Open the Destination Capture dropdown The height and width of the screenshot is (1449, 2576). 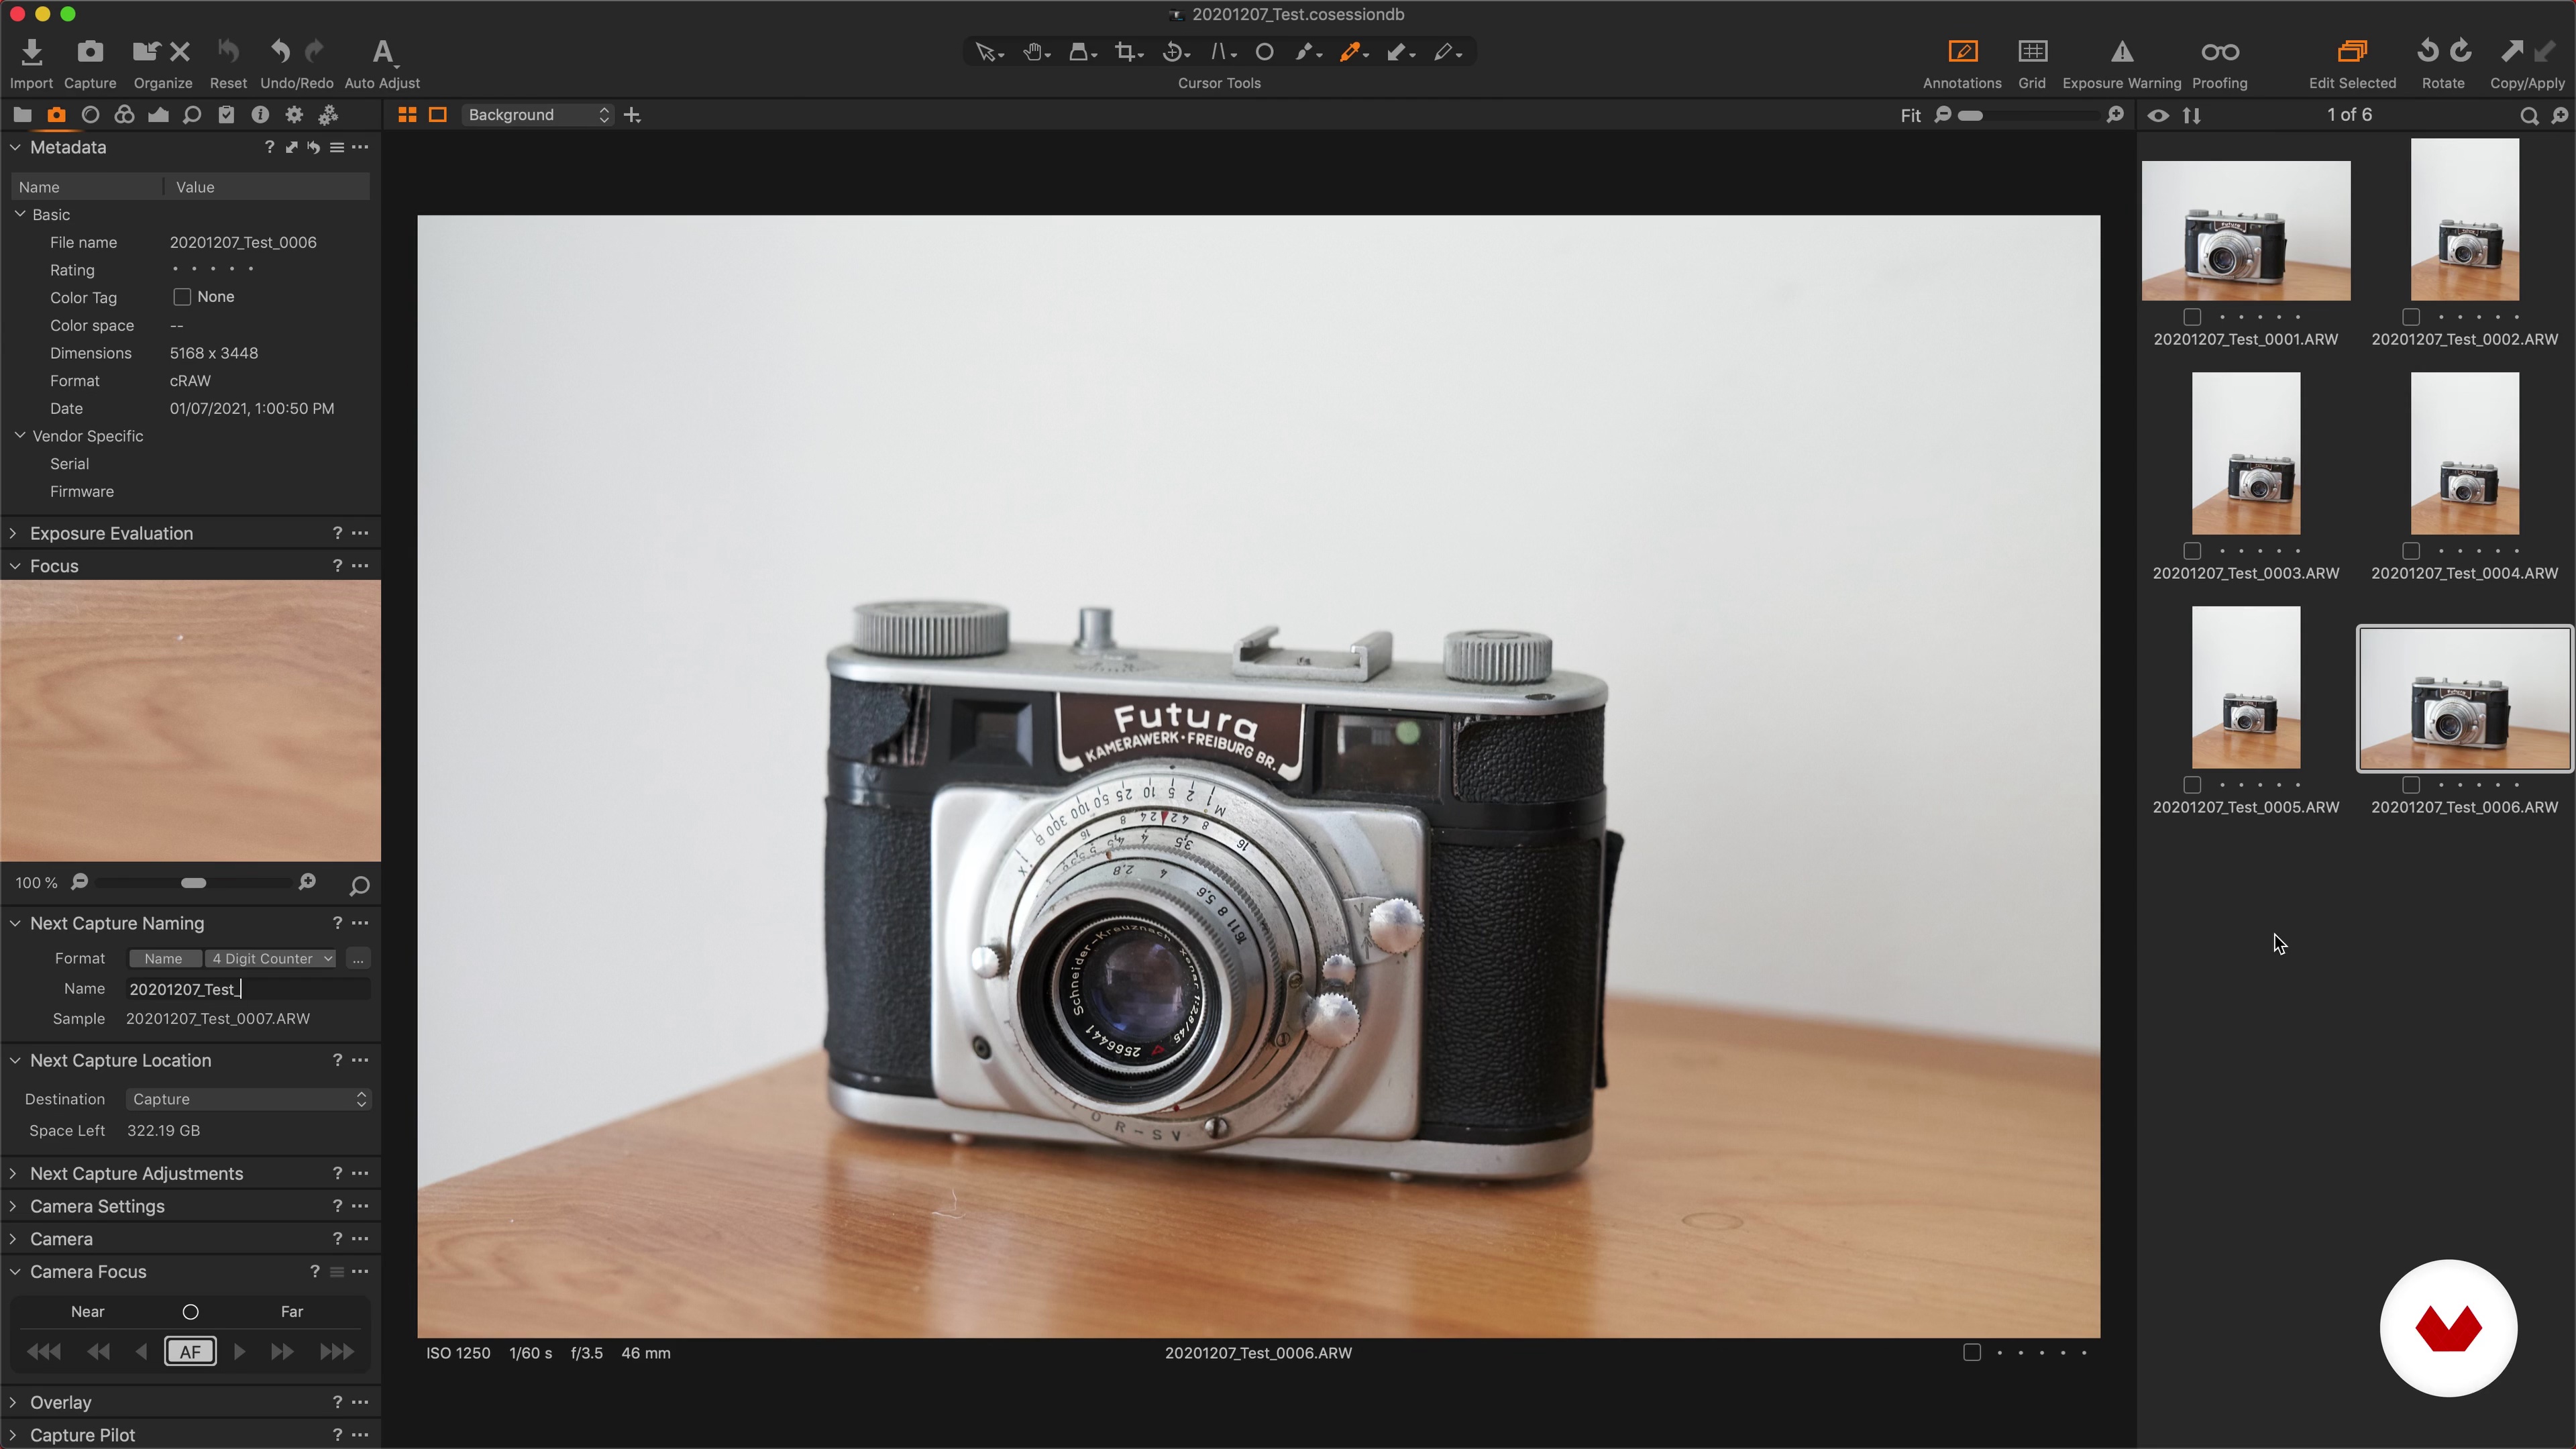(249, 1100)
